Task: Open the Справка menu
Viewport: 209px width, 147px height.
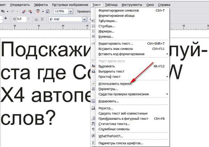Action: pos(164,5)
